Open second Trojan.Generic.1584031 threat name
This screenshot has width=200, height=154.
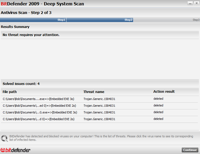point(99,106)
